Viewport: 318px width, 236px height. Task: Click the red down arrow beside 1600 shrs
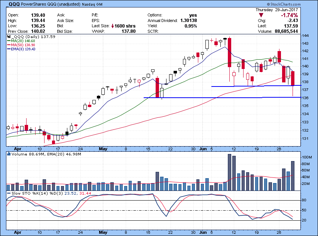(113, 26)
